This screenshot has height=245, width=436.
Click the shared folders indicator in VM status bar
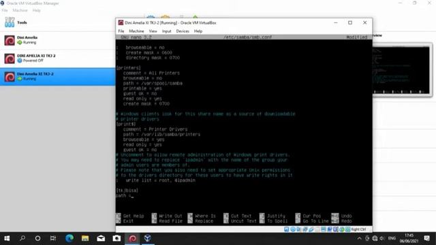coord(317,229)
